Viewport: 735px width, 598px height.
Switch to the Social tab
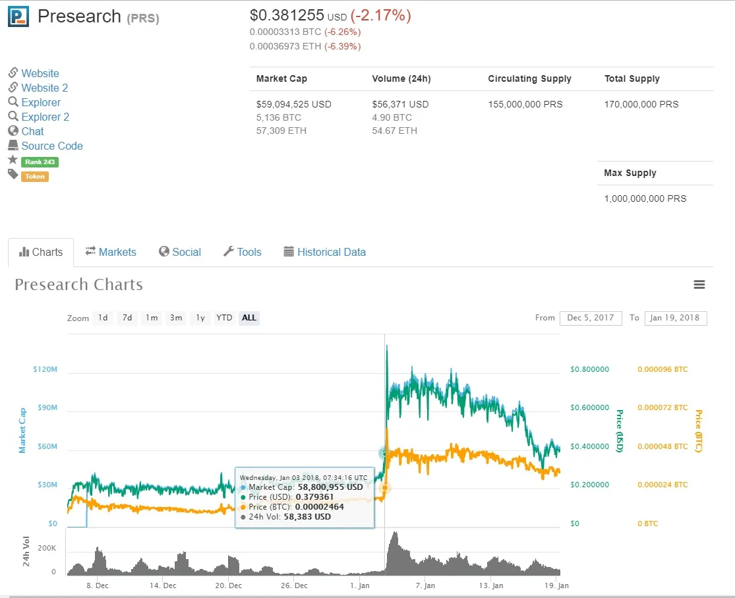[x=180, y=253]
